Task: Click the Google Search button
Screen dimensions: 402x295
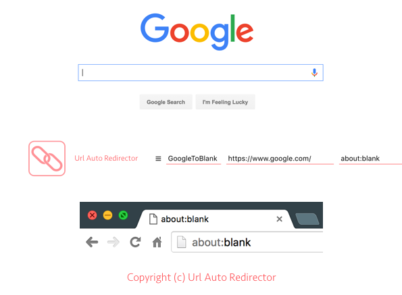Action: (166, 102)
